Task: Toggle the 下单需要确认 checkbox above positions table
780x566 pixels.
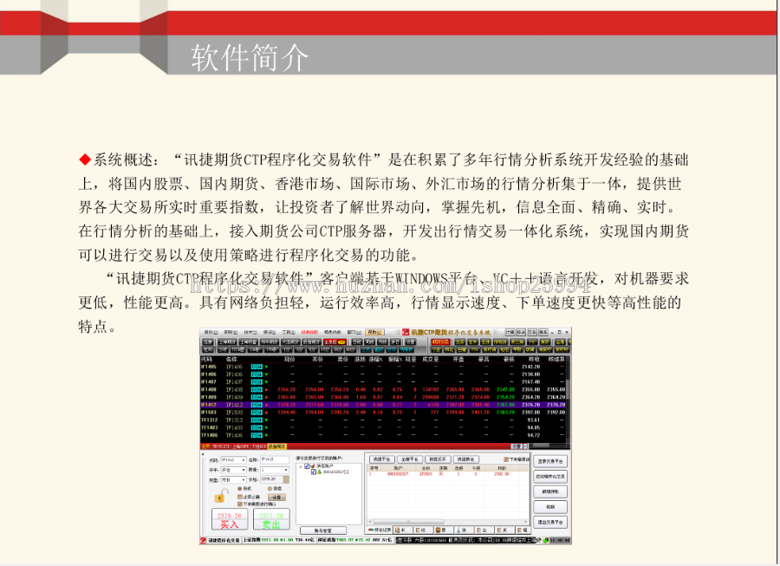Action: 506,459
